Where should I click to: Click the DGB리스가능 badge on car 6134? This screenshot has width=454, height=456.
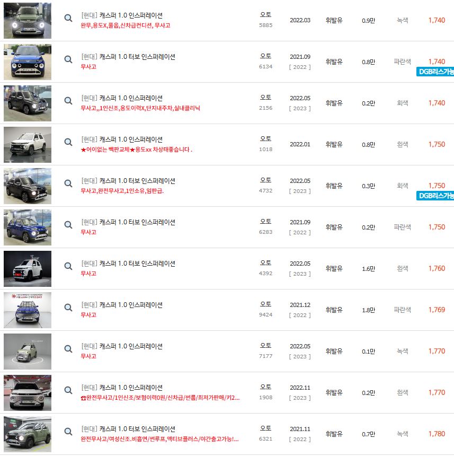(x=435, y=72)
